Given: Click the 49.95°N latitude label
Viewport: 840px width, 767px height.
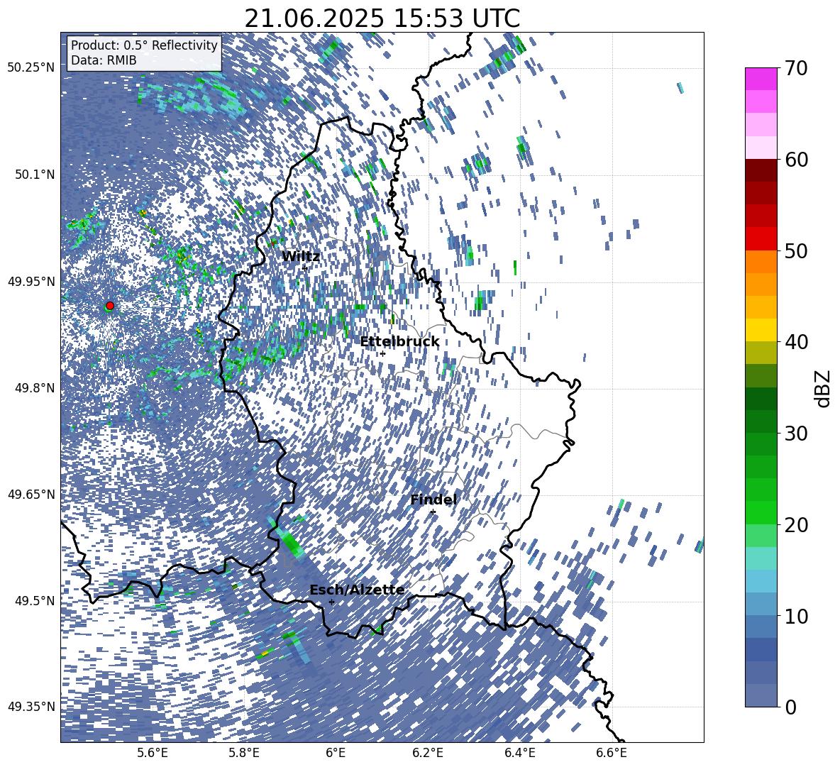Looking at the screenshot, I should (x=31, y=281).
